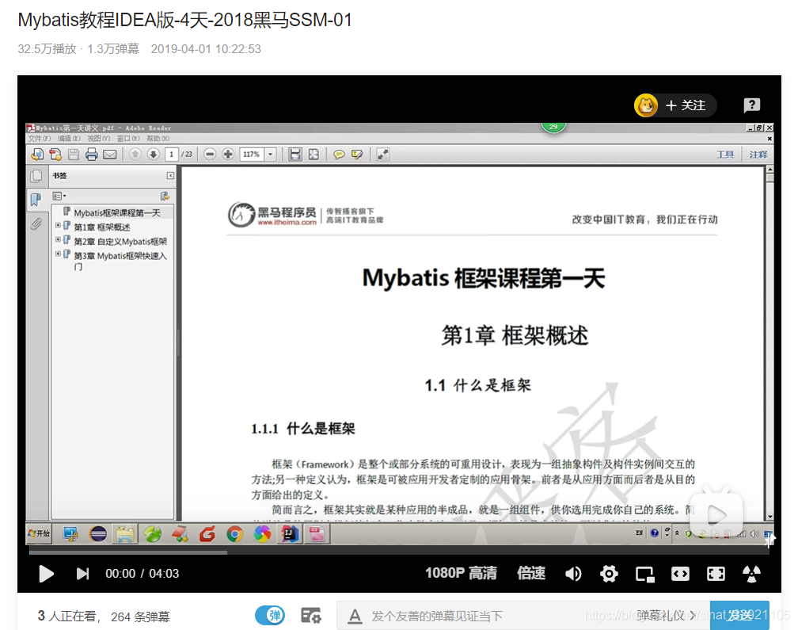The width and height of the screenshot is (798, 630).
Task: Switch Reader to read mode icon
Action: [382, 155]
